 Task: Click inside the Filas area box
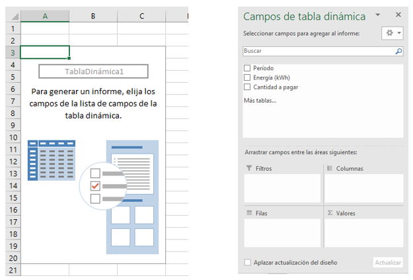(282, 233)
